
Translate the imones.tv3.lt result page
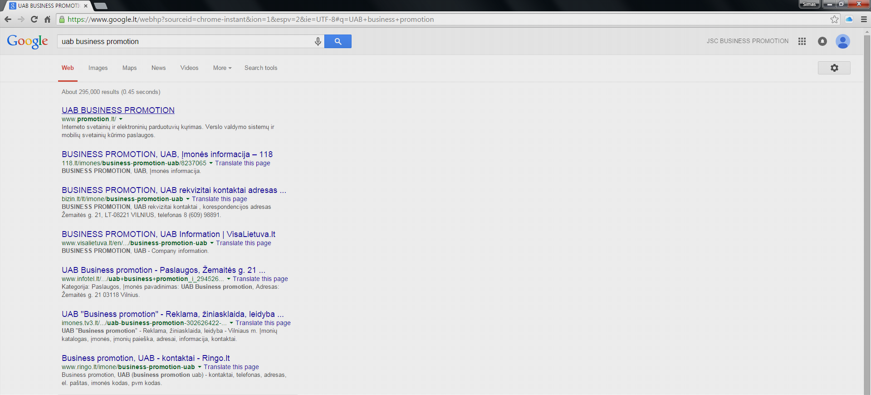(263, 323)
